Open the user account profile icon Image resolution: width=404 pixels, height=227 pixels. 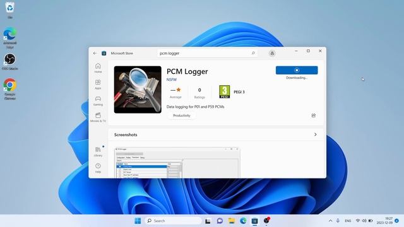(x=272, y=53)
